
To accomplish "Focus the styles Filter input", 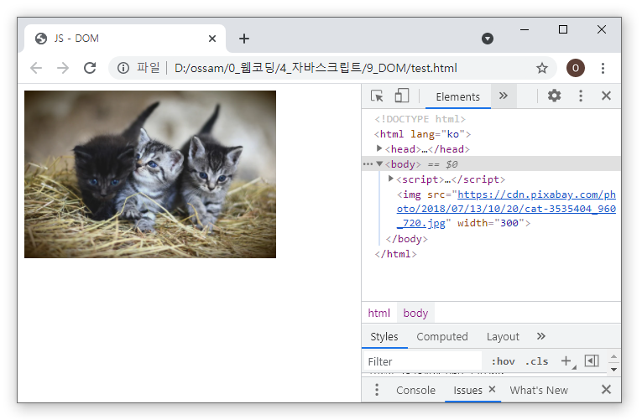I will click(422, 361).
